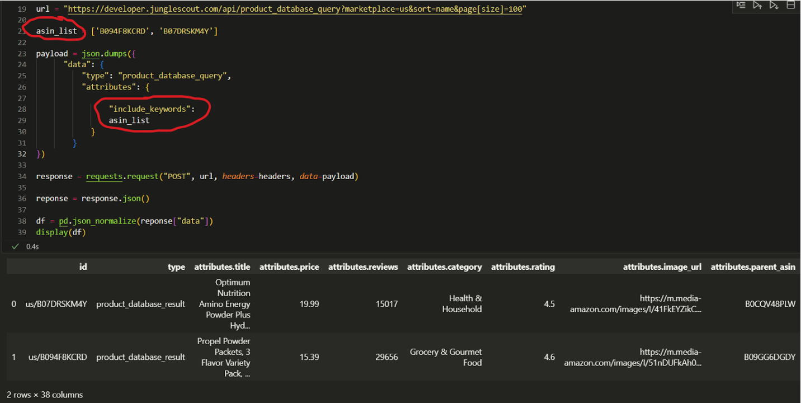801x403 pixels.
Task: Click the 'type' column header
Action: [x=176, y=267]
